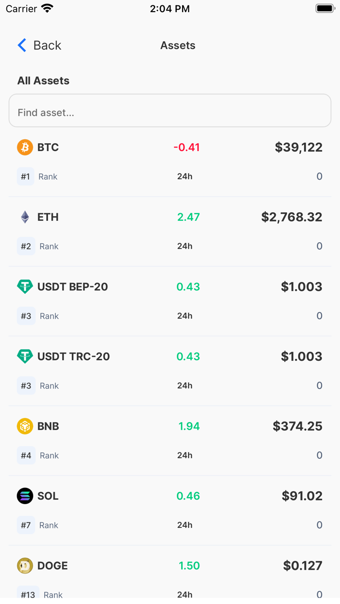Select the #7 Rank badge for SOL

26,525
